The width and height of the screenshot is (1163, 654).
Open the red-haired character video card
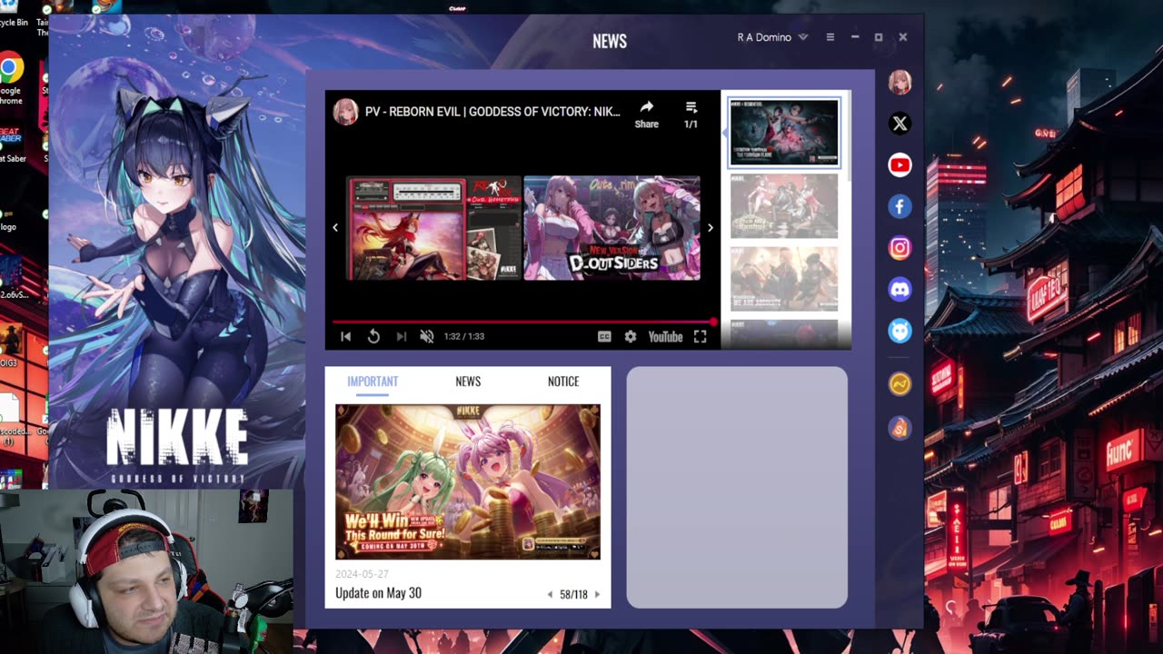pyautogui.click(x=434, y=228)
